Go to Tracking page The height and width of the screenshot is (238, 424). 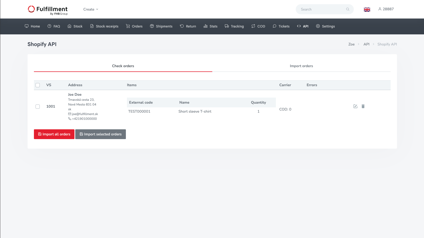234,26
